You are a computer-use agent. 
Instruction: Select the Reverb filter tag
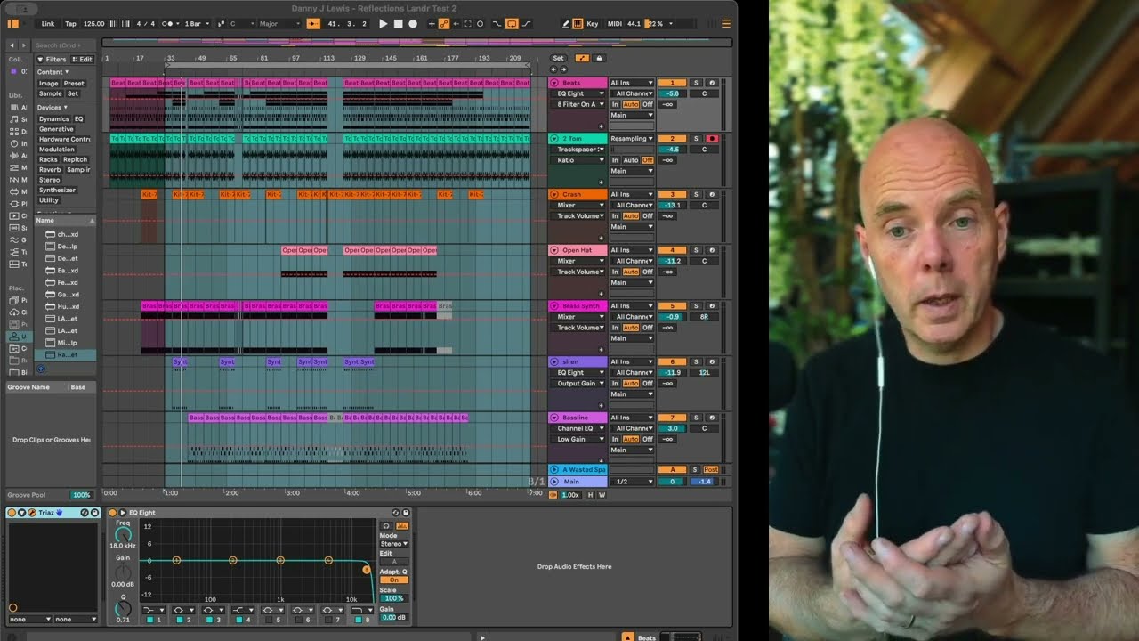[x=50, y=169]
